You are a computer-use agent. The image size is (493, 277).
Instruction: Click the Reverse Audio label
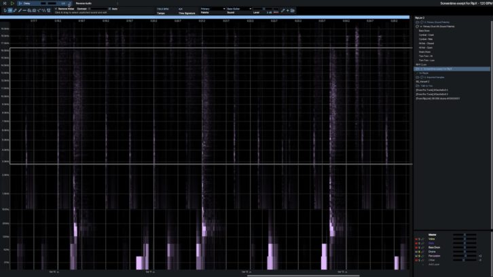tap(84, 3)
